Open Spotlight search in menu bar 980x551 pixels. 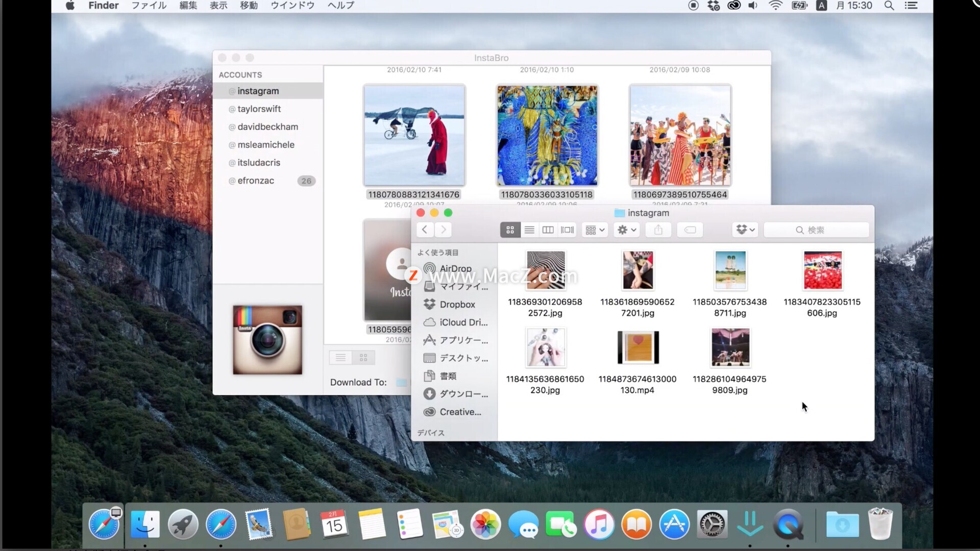click(x=889, y=6)
